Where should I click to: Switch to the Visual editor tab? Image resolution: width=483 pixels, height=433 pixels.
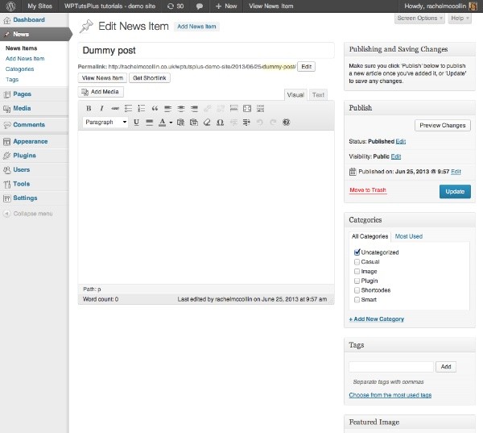pyautogui.click(x=295, y=95)
